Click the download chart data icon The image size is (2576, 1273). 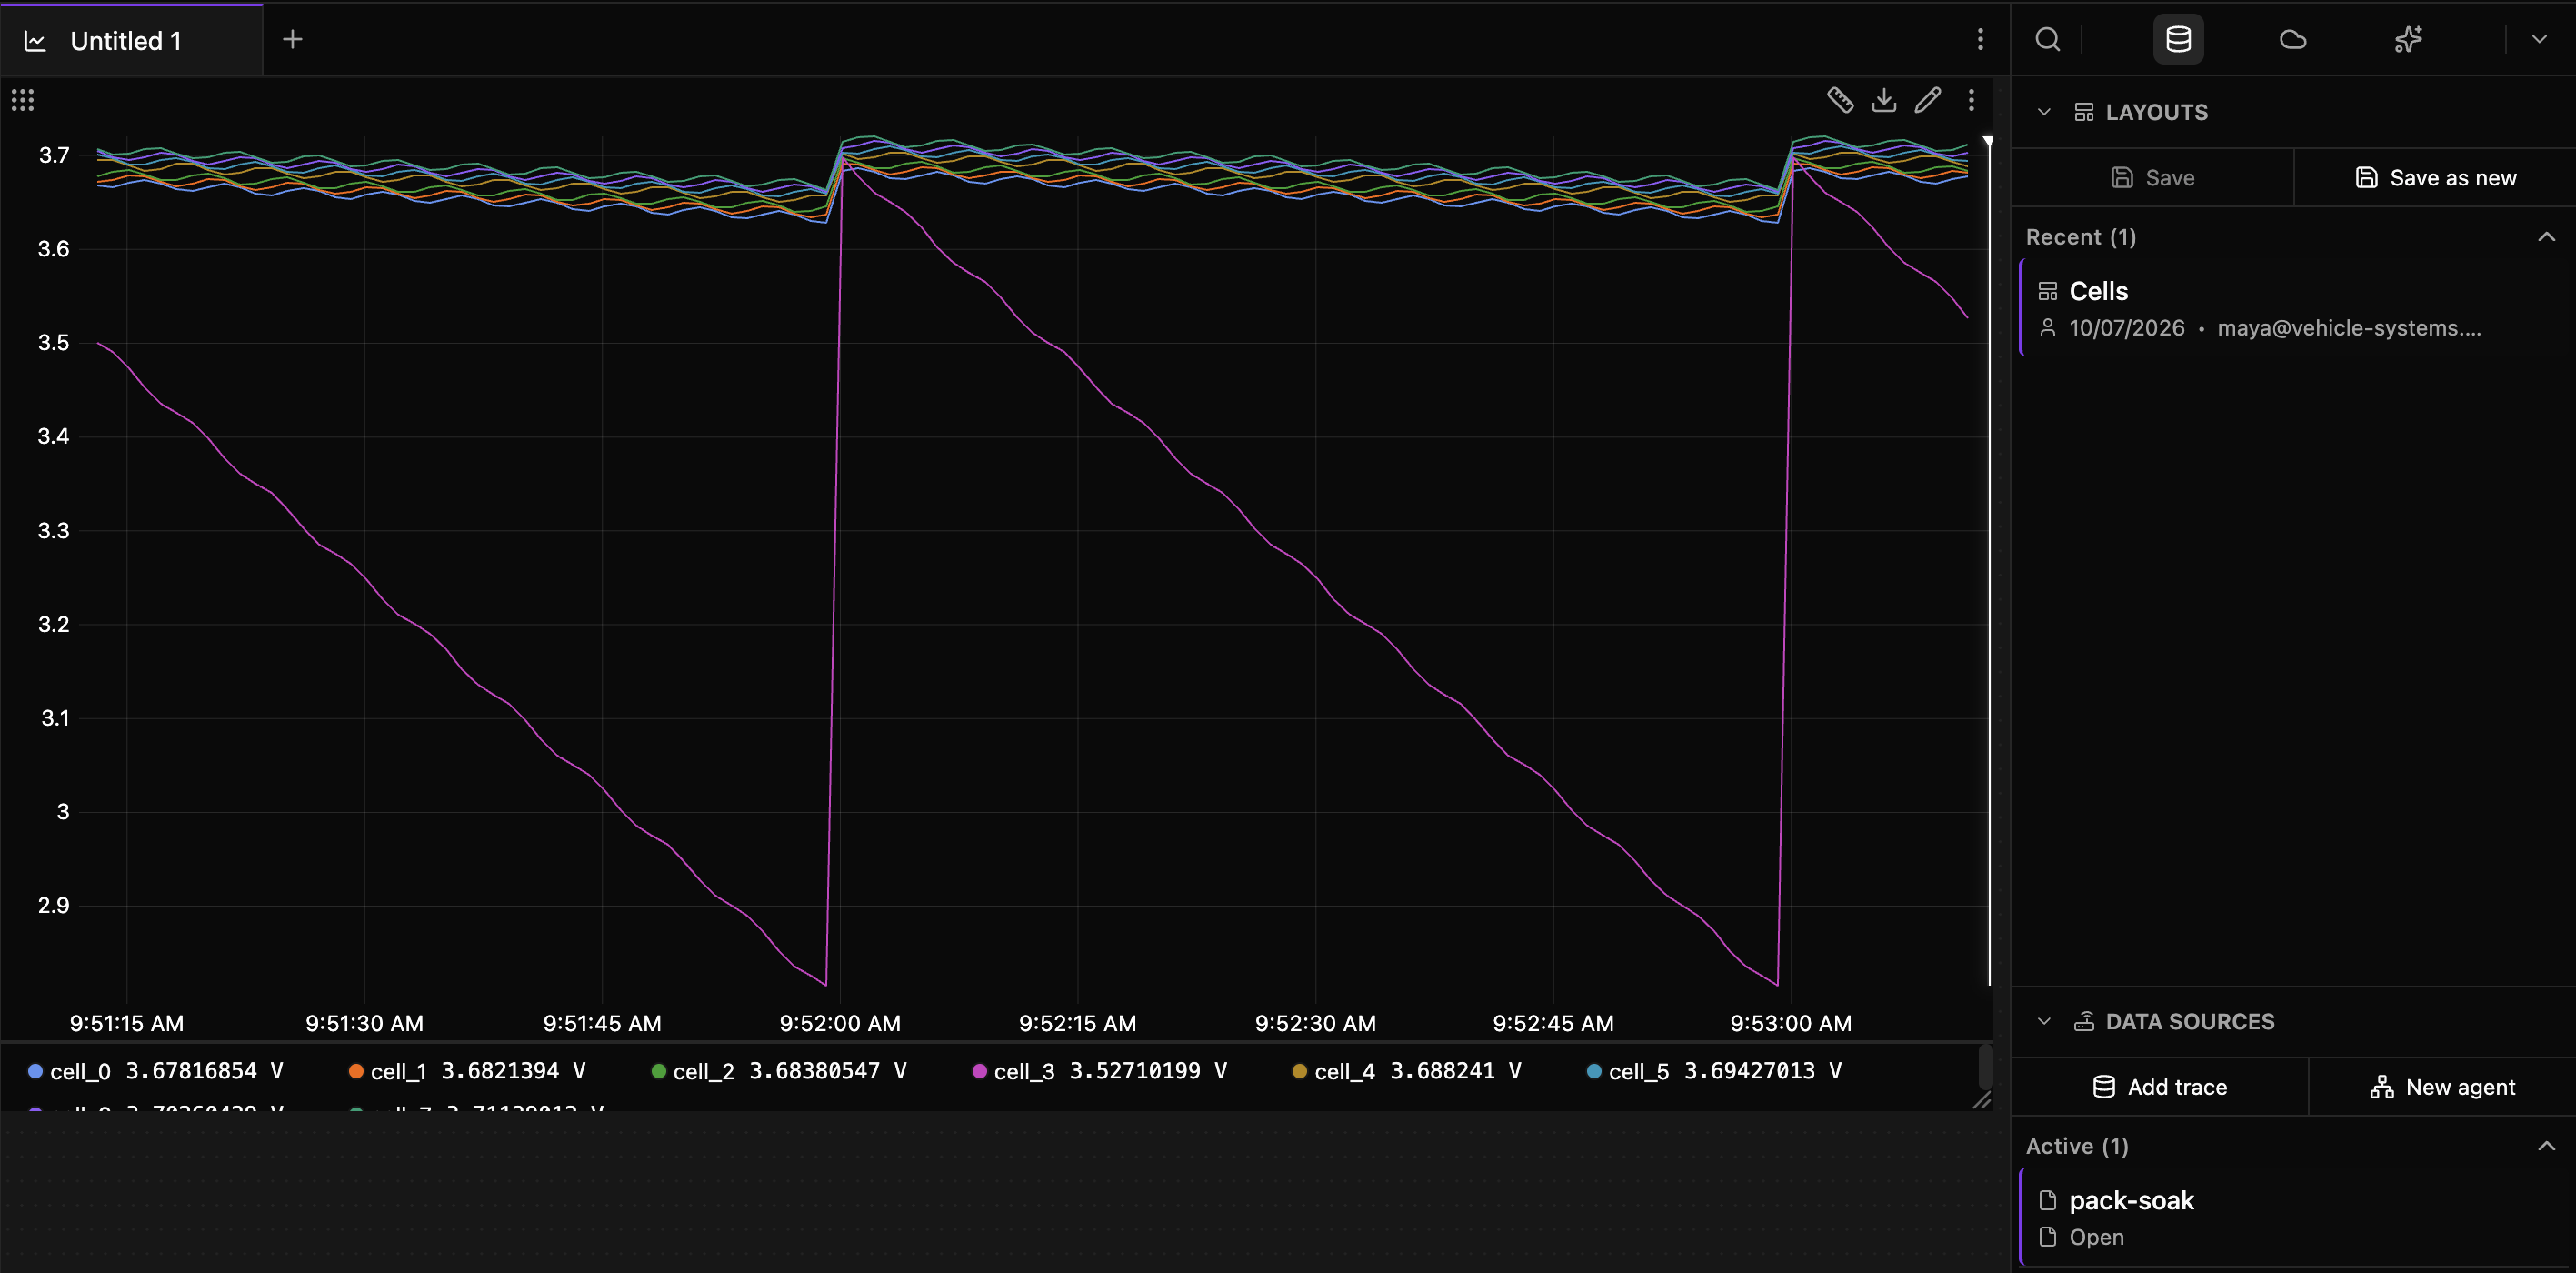(1884, 100)
